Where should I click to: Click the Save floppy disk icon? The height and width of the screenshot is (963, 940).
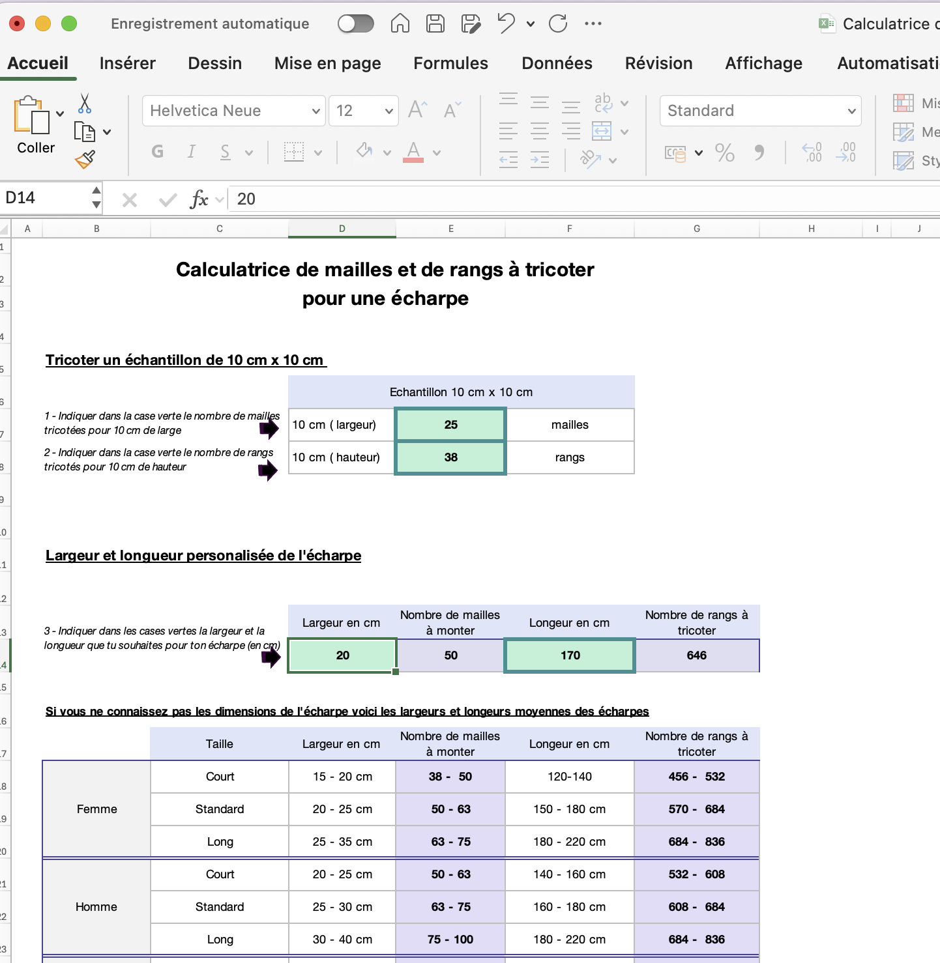pos(435,23)
